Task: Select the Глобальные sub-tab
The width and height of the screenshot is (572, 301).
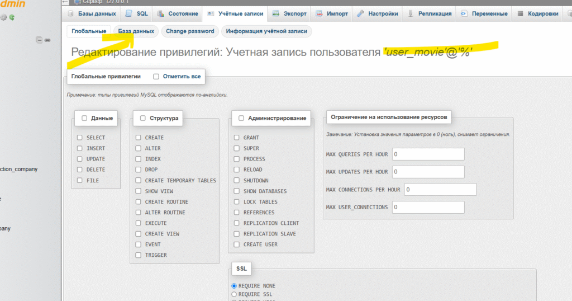Action: tap(89, 31)
